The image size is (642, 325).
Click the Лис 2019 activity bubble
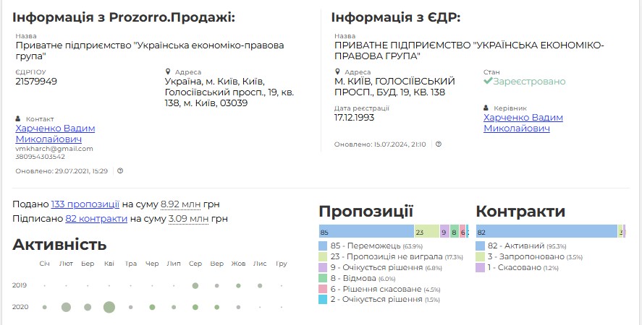pos(260,286)
